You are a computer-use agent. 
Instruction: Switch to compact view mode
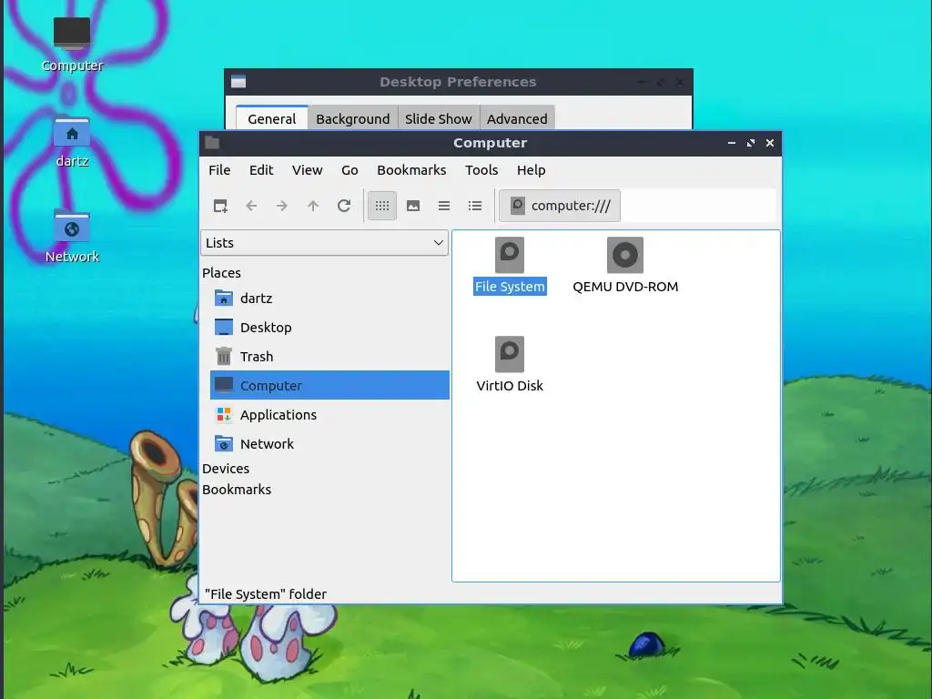click(x=444, y=206)
